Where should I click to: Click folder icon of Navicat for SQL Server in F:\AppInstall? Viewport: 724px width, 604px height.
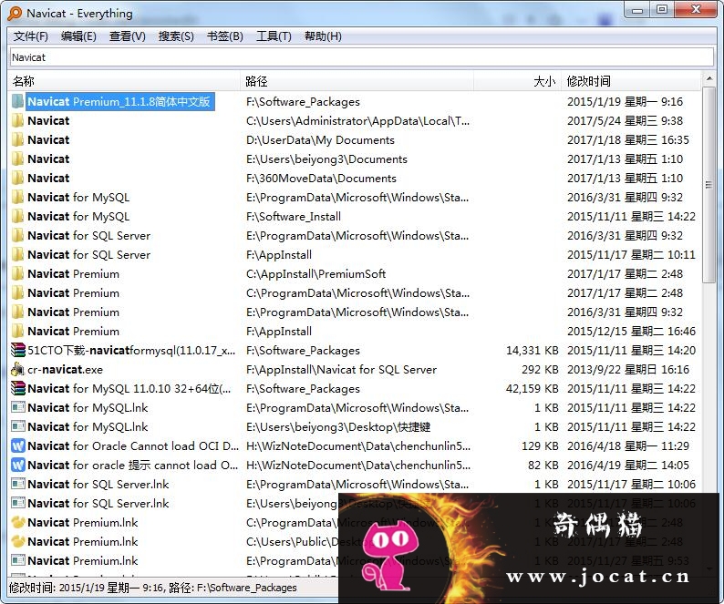pyautogui.click(x=17, y=255)
